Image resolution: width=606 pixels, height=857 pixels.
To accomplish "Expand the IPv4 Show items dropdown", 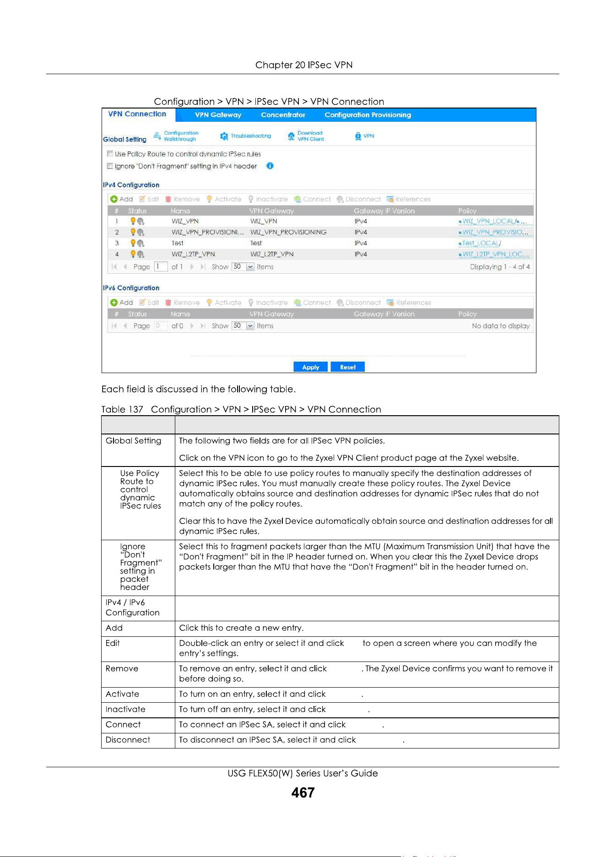I will click(x=250, y=267).
